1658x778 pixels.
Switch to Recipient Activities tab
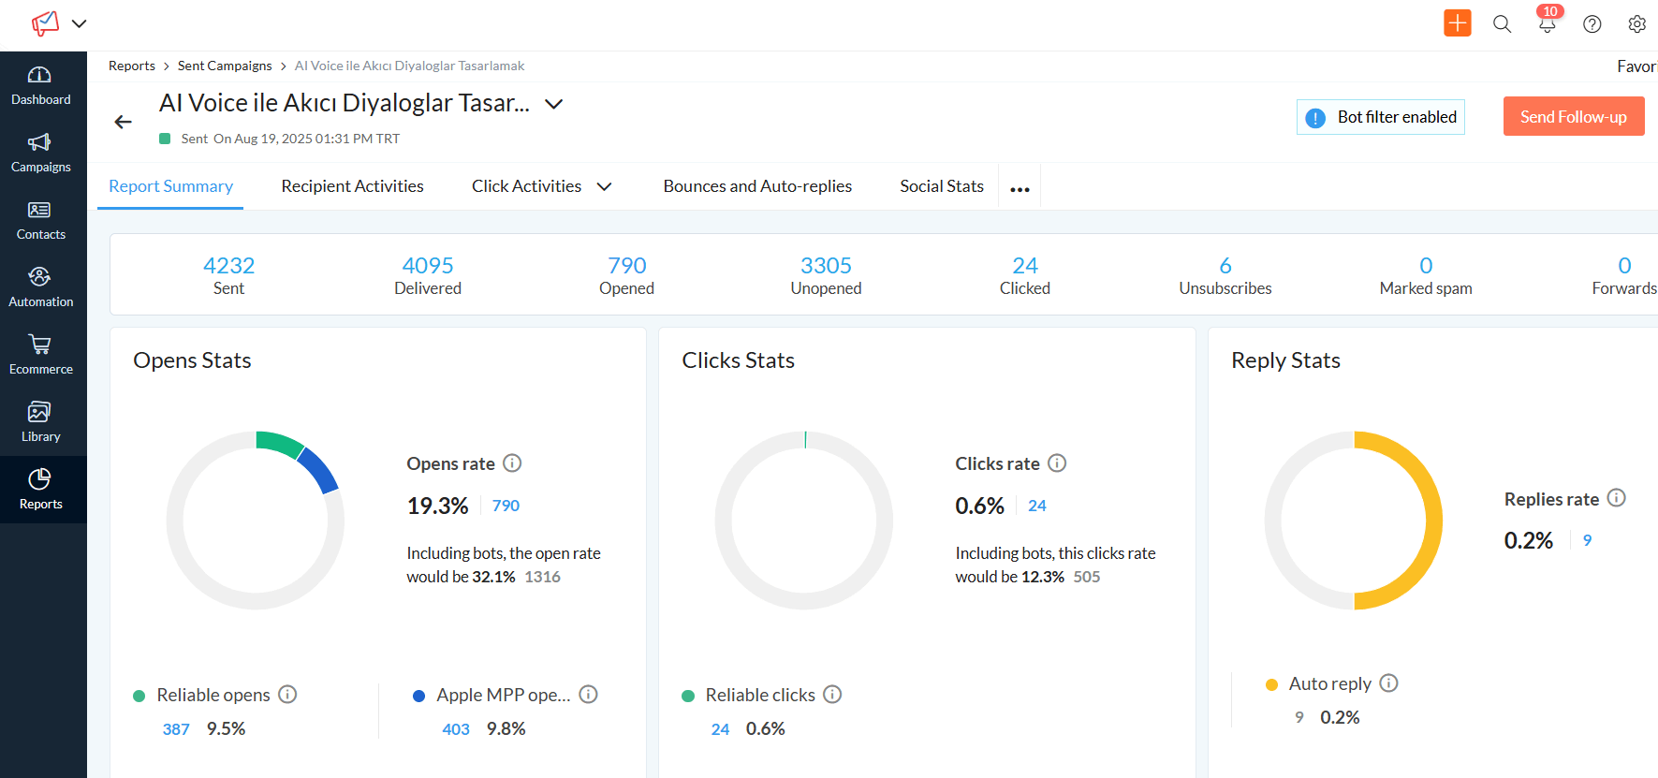point(352,186)
